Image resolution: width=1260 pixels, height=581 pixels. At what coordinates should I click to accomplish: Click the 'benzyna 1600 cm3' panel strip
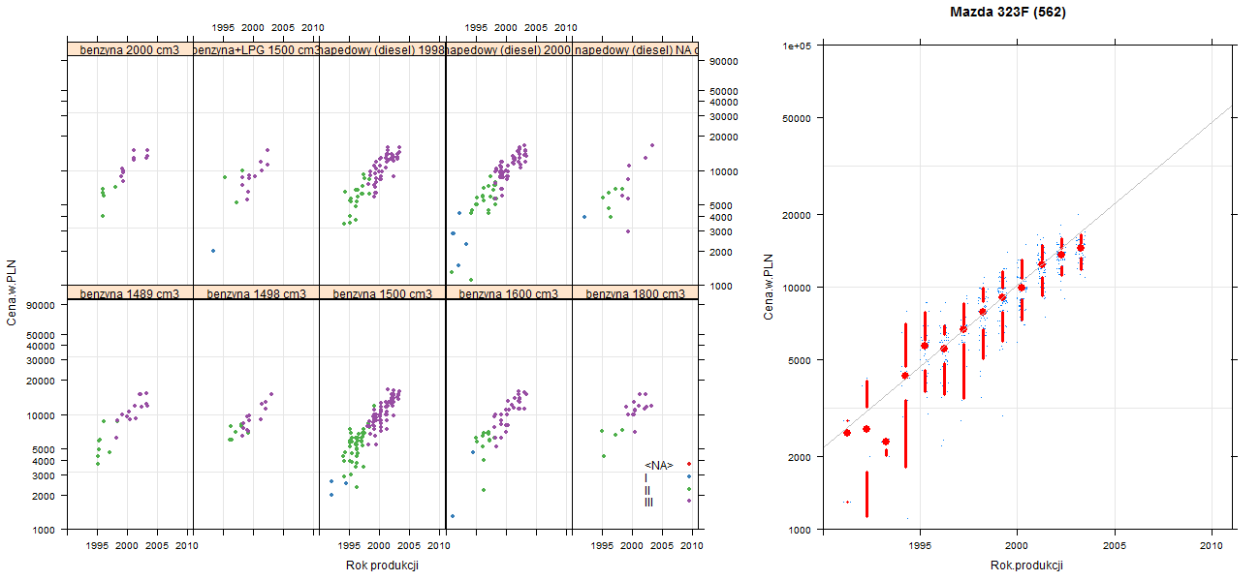509,293
